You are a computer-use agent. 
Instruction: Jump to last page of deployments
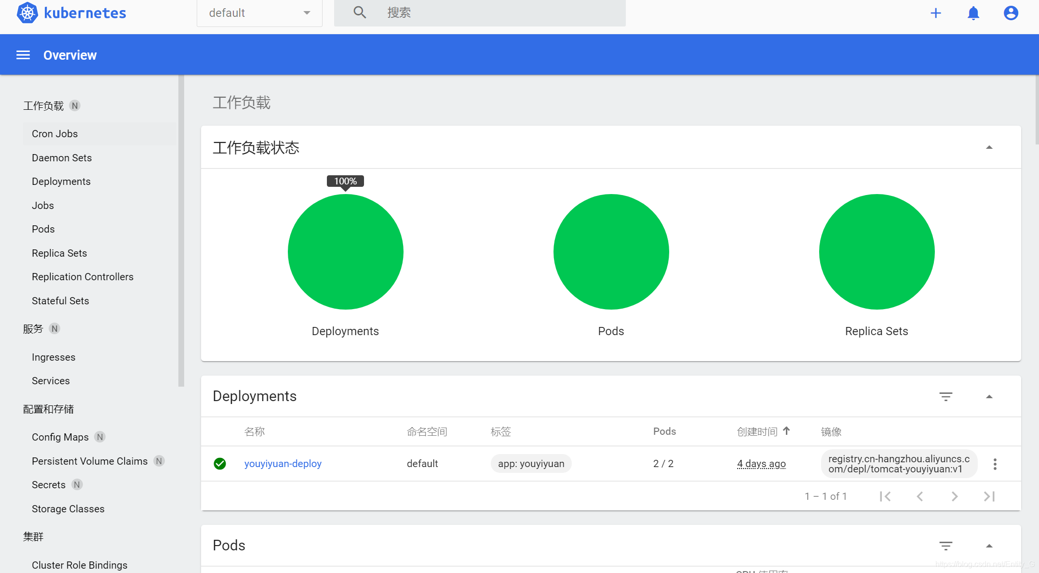tap(989, 496)
